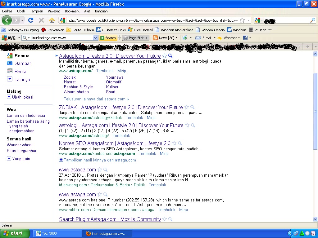Click magnifier beside Kontes SEO result
Image resolution: width=318 pixels, height=238 pixels.
point(180,143)
